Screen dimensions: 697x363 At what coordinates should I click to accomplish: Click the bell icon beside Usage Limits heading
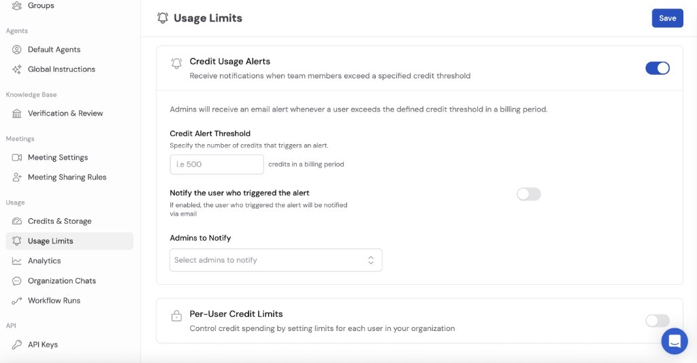pos(163,18)
